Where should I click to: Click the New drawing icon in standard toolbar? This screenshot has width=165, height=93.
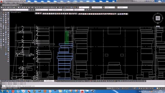[x=2, y=7]
